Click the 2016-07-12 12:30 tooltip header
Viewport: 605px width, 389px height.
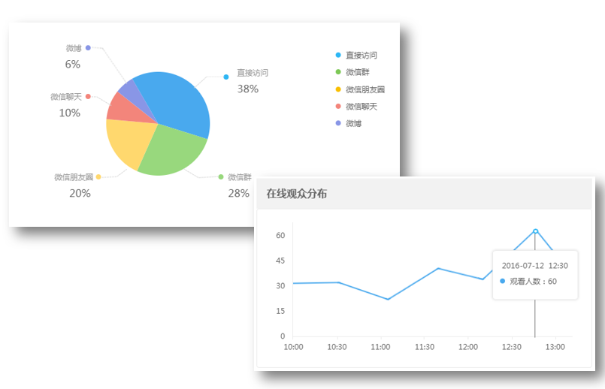point(535,266)
